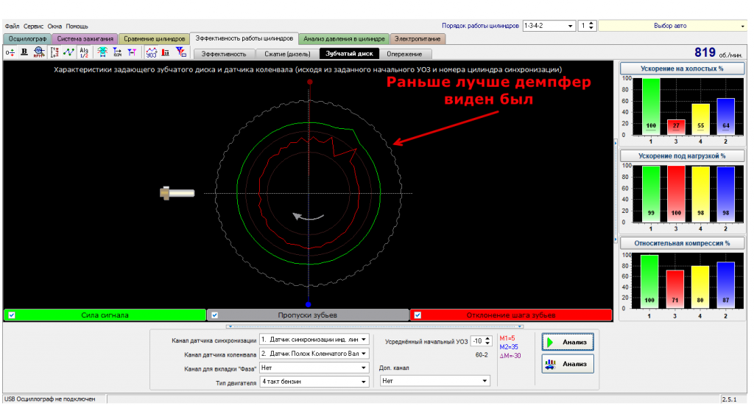
Task: Click the cylinder number stepper next to 1-3-4-2
Action: [x=591, y=26]
